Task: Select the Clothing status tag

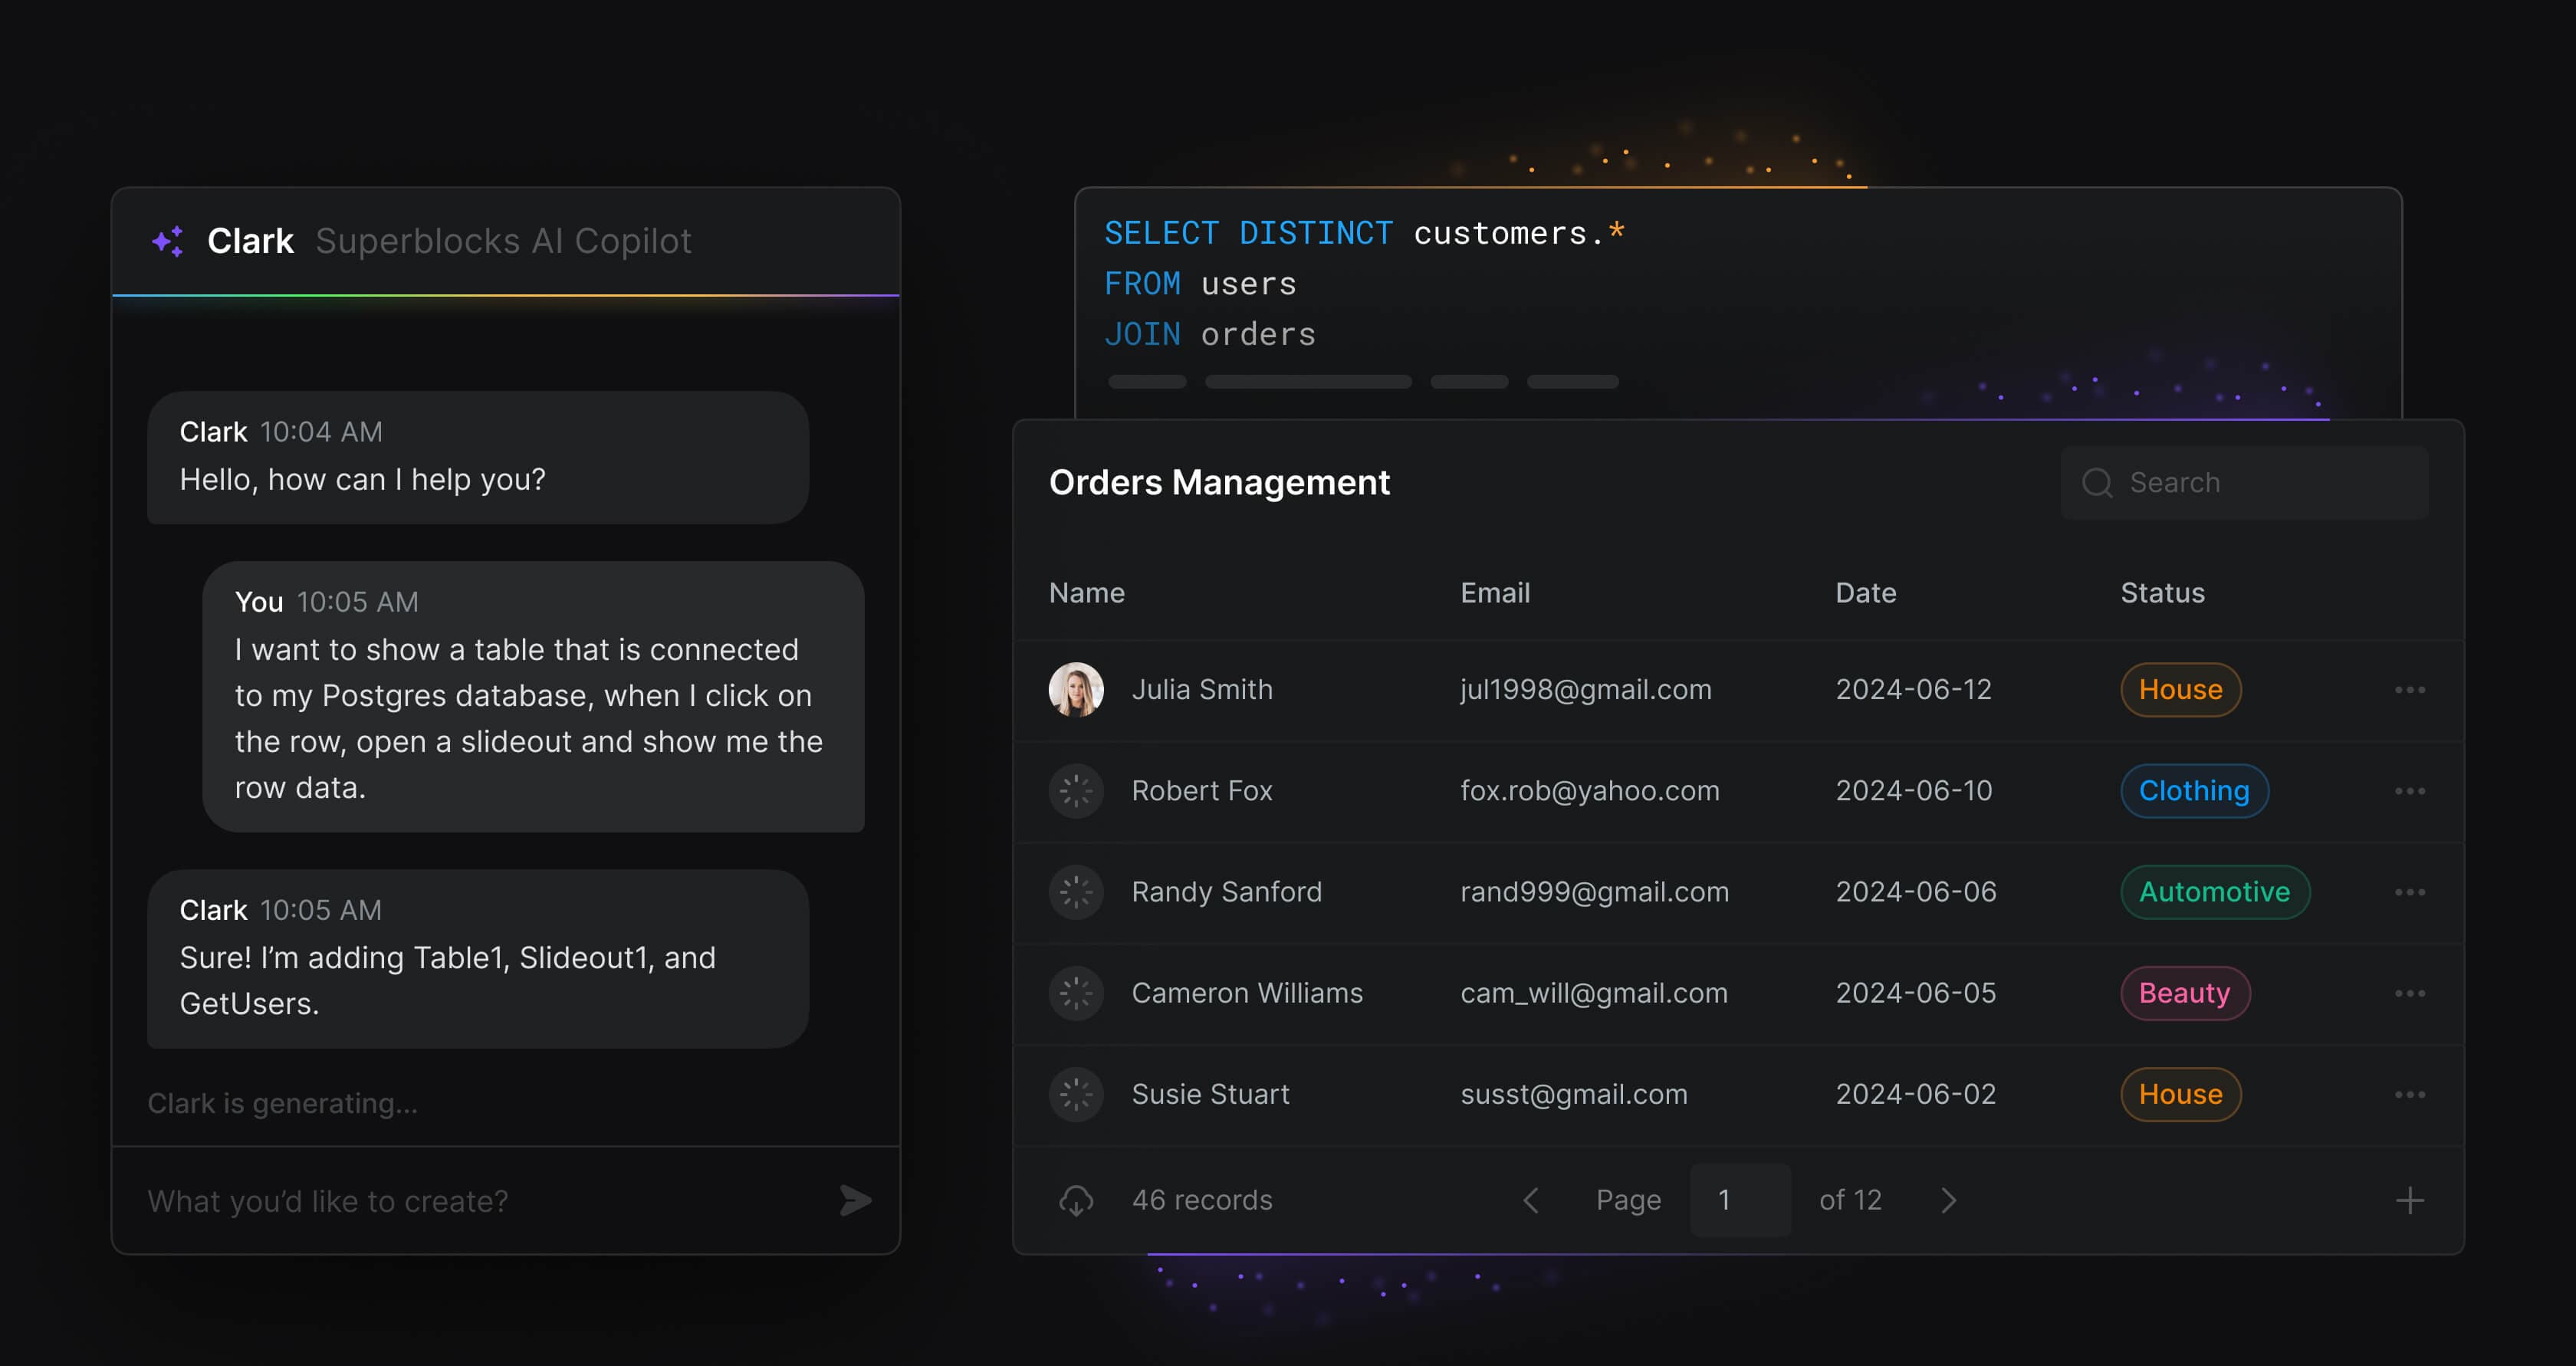Action: pos(2194,790)
